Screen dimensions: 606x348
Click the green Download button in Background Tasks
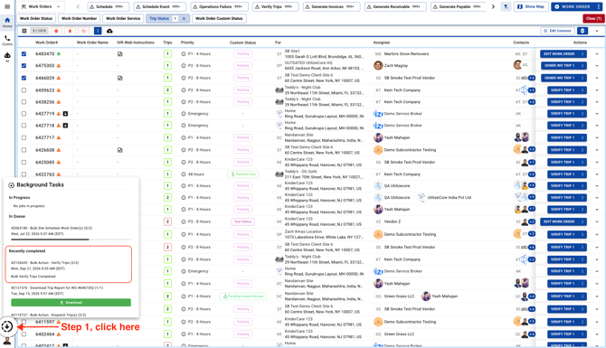point(71,303)
